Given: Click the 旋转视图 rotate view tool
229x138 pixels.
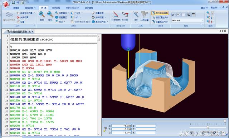Looking at the screenshot, I should click(x=98, y=18).
